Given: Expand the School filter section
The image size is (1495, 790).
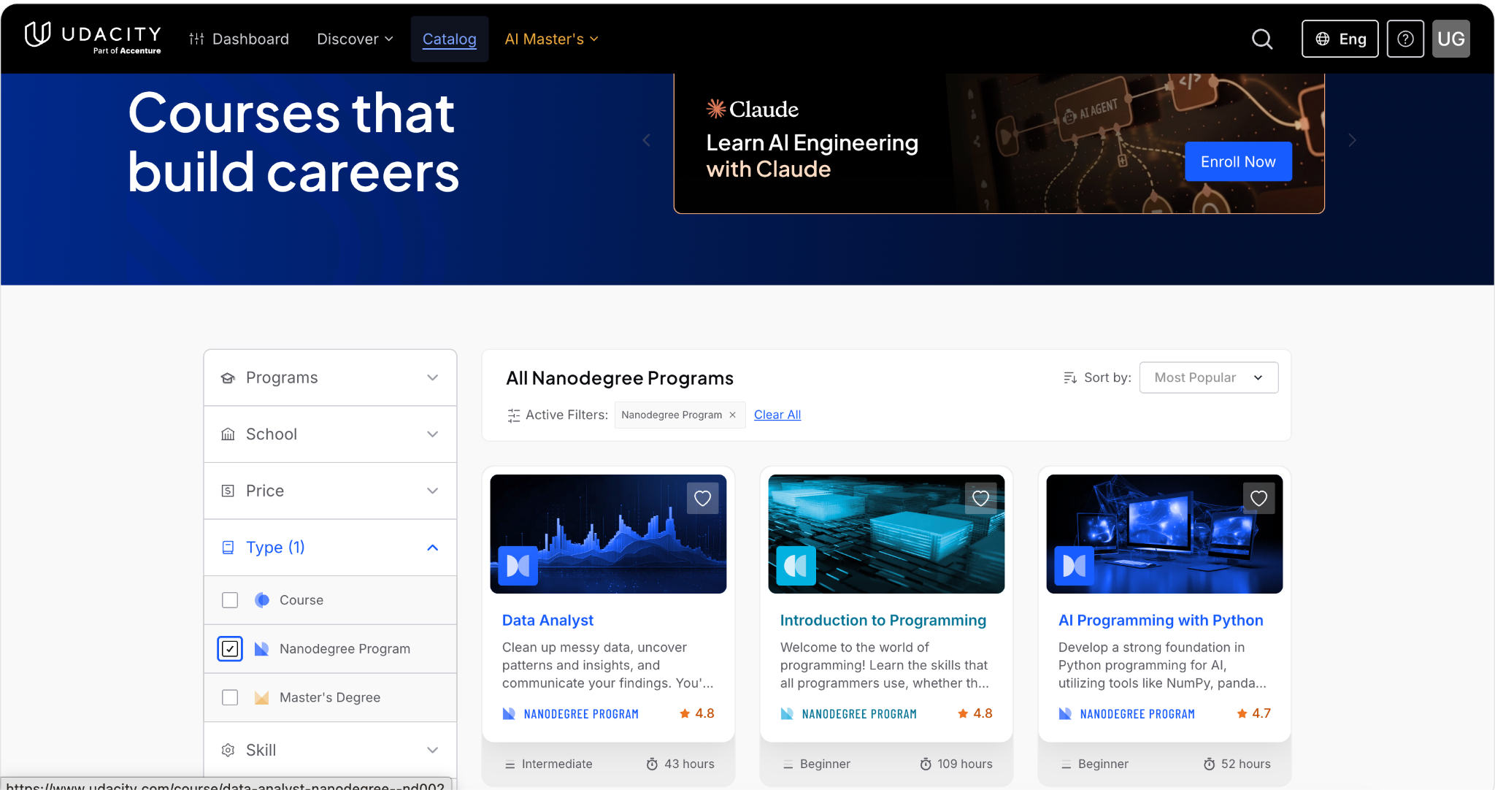Looking at the screenshot, I should [331, 434].
